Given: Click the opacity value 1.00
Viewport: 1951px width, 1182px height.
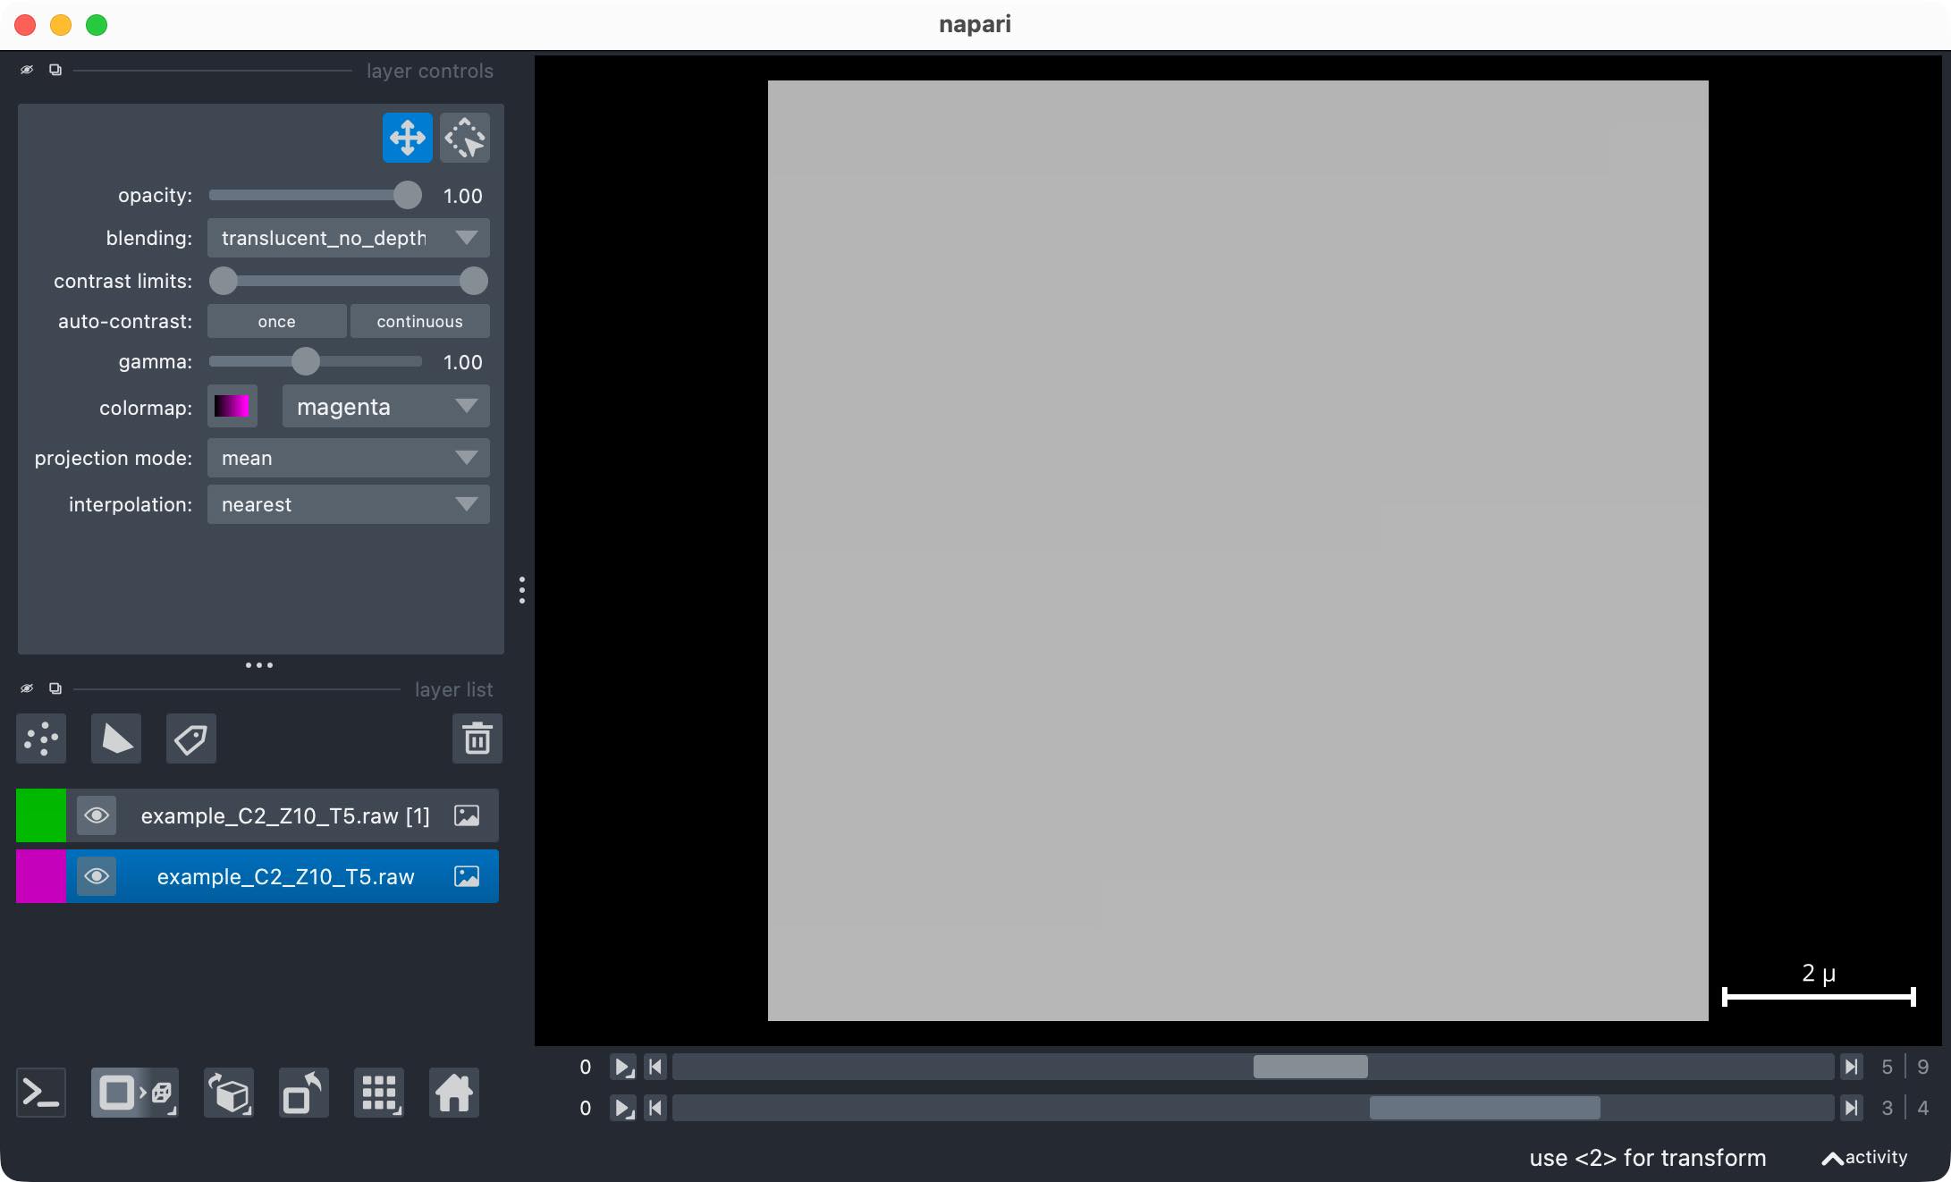Looking at the screenshot, I should tap(463, 196).
